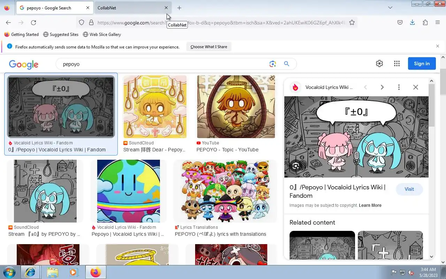Viewport: 446px width, 279px height.
Task: Open a new tab with the plus icon
Action: click(x=179, y=8)
